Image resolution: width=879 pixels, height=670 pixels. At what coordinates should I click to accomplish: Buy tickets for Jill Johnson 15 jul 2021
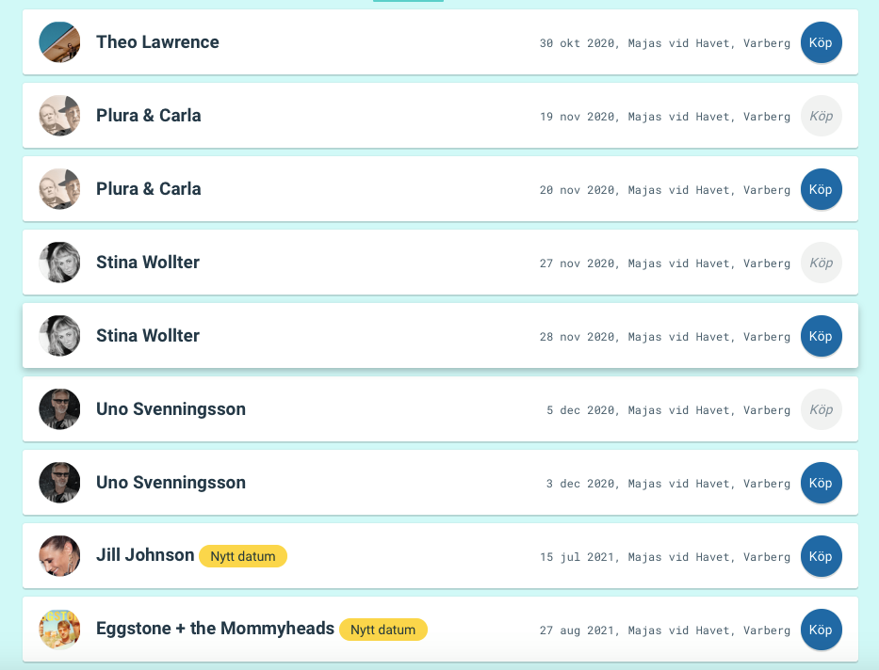point(821,556)
